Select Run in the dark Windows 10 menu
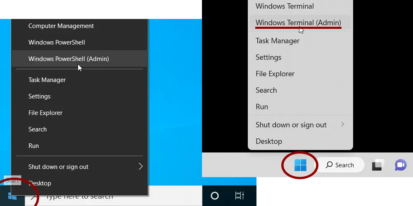This screenshot has height=206, width=413. (x=80, y=145)
